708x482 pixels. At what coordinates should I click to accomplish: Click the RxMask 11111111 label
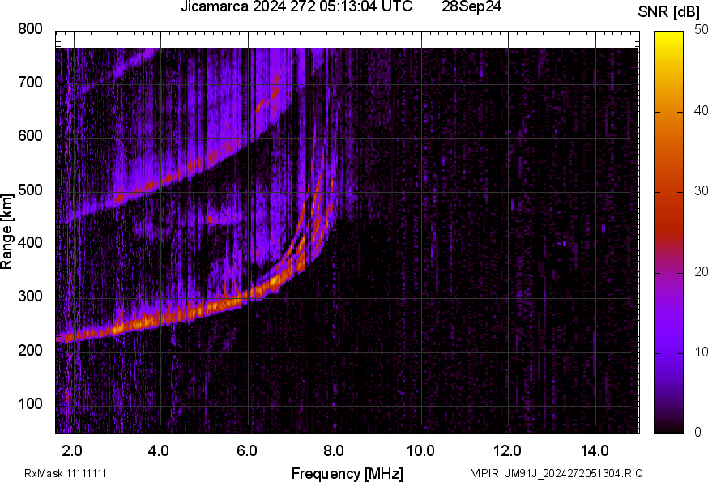tap(66, 473)
